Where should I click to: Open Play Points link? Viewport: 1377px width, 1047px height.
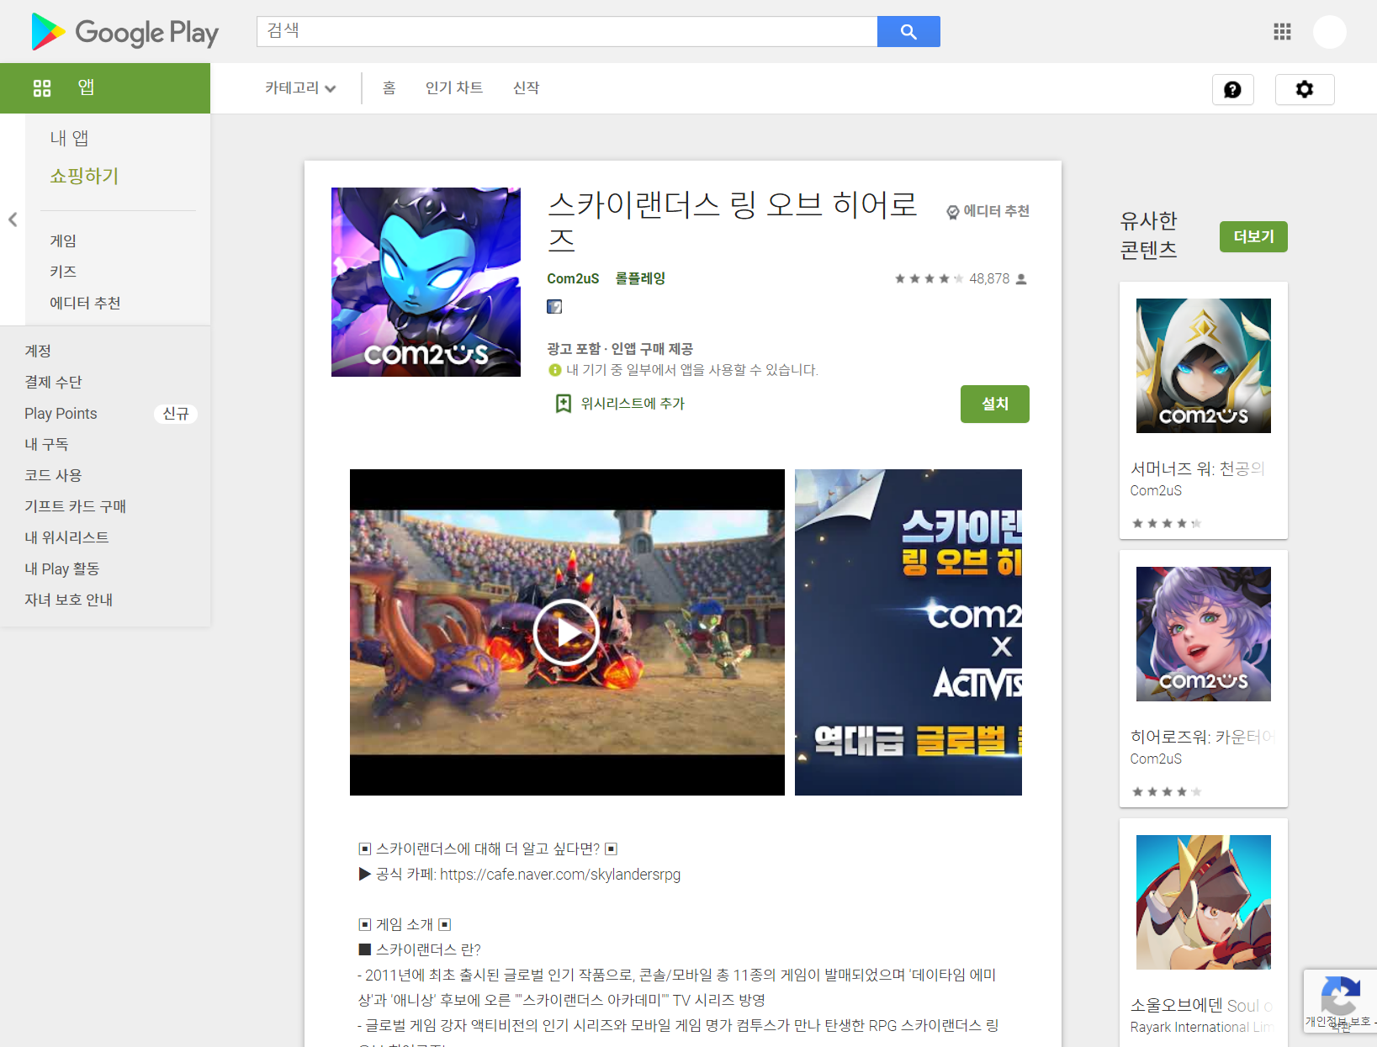pyautogui.click(x=61, y=413)
